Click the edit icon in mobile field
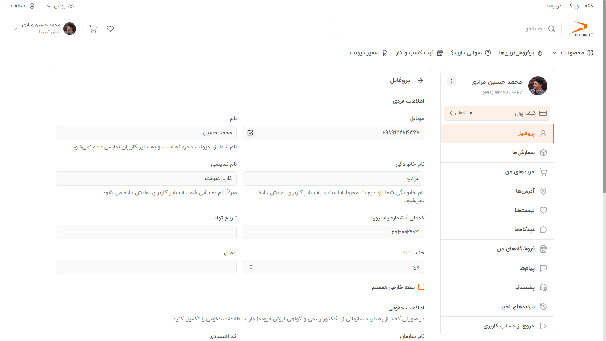This screenshot has height=341, width=606. coord(250,133)
